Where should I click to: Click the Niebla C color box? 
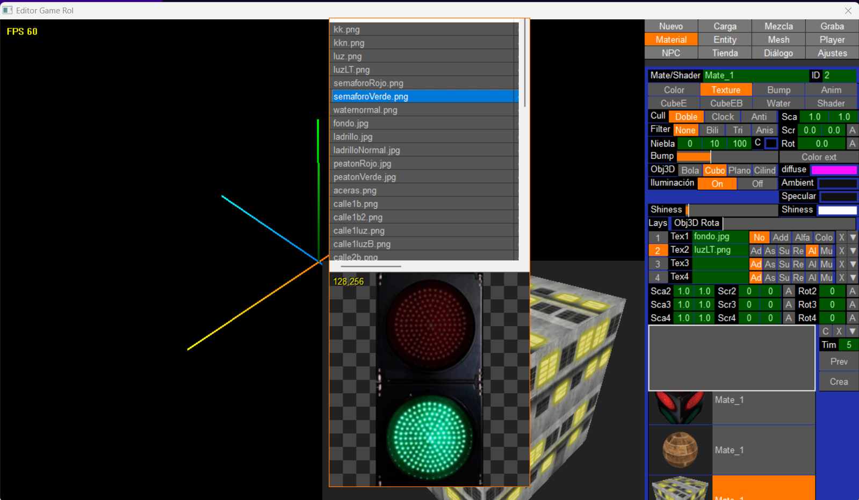coord(771,144)
